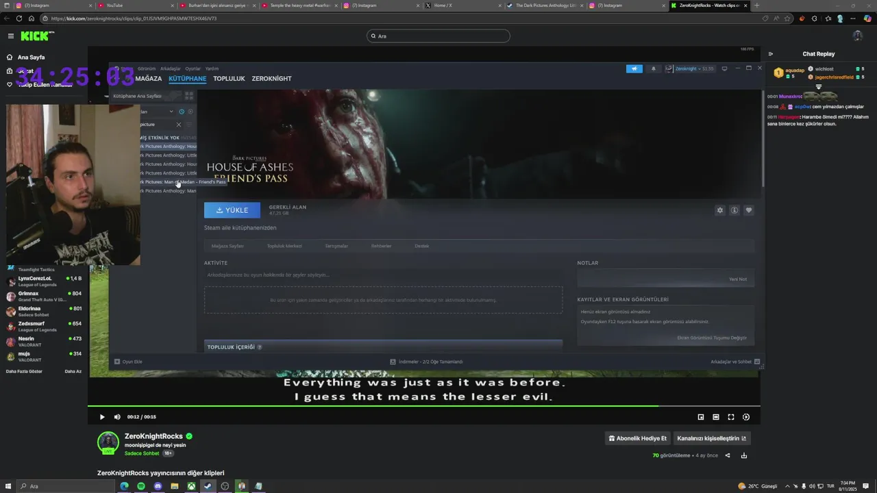Viewport: 877px width, 493px height.
Task: Open Steam 'Arkadaşlar' menu in video
Action: tap(171, 68)
